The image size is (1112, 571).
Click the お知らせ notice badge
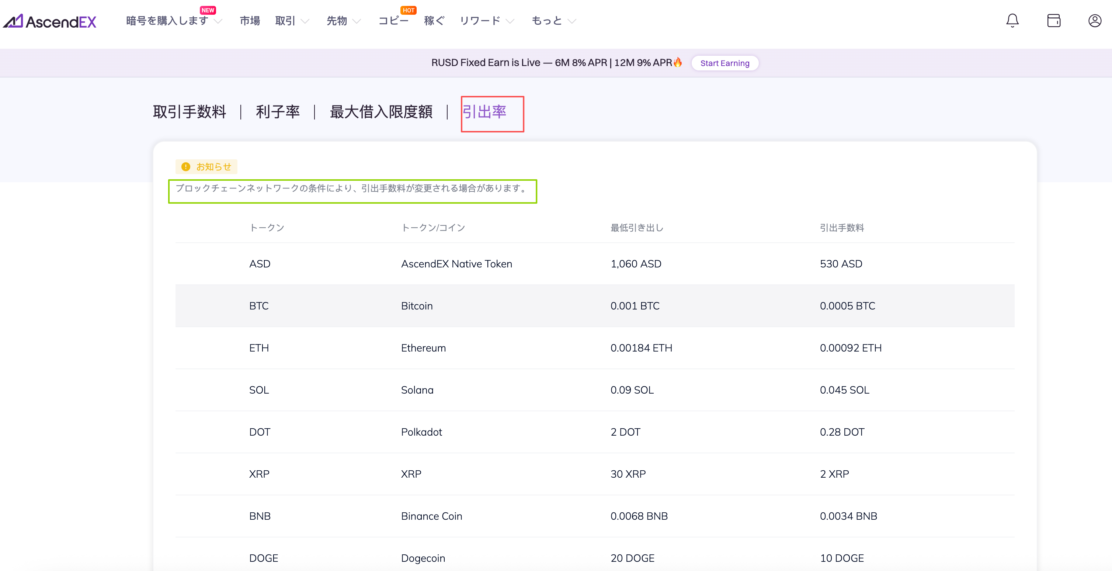(206, 167)
